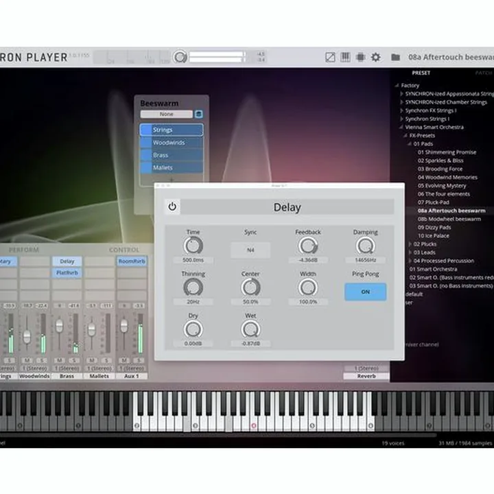The width and height of the screenshot is (494, 494).
Task: Expand the 04 Processed Percussion folder
Action: (x=410, y=261)
